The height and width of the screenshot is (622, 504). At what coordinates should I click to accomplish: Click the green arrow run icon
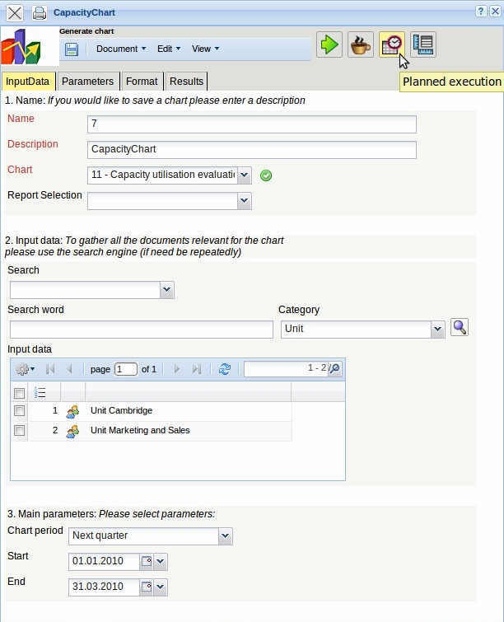(329, 44)
